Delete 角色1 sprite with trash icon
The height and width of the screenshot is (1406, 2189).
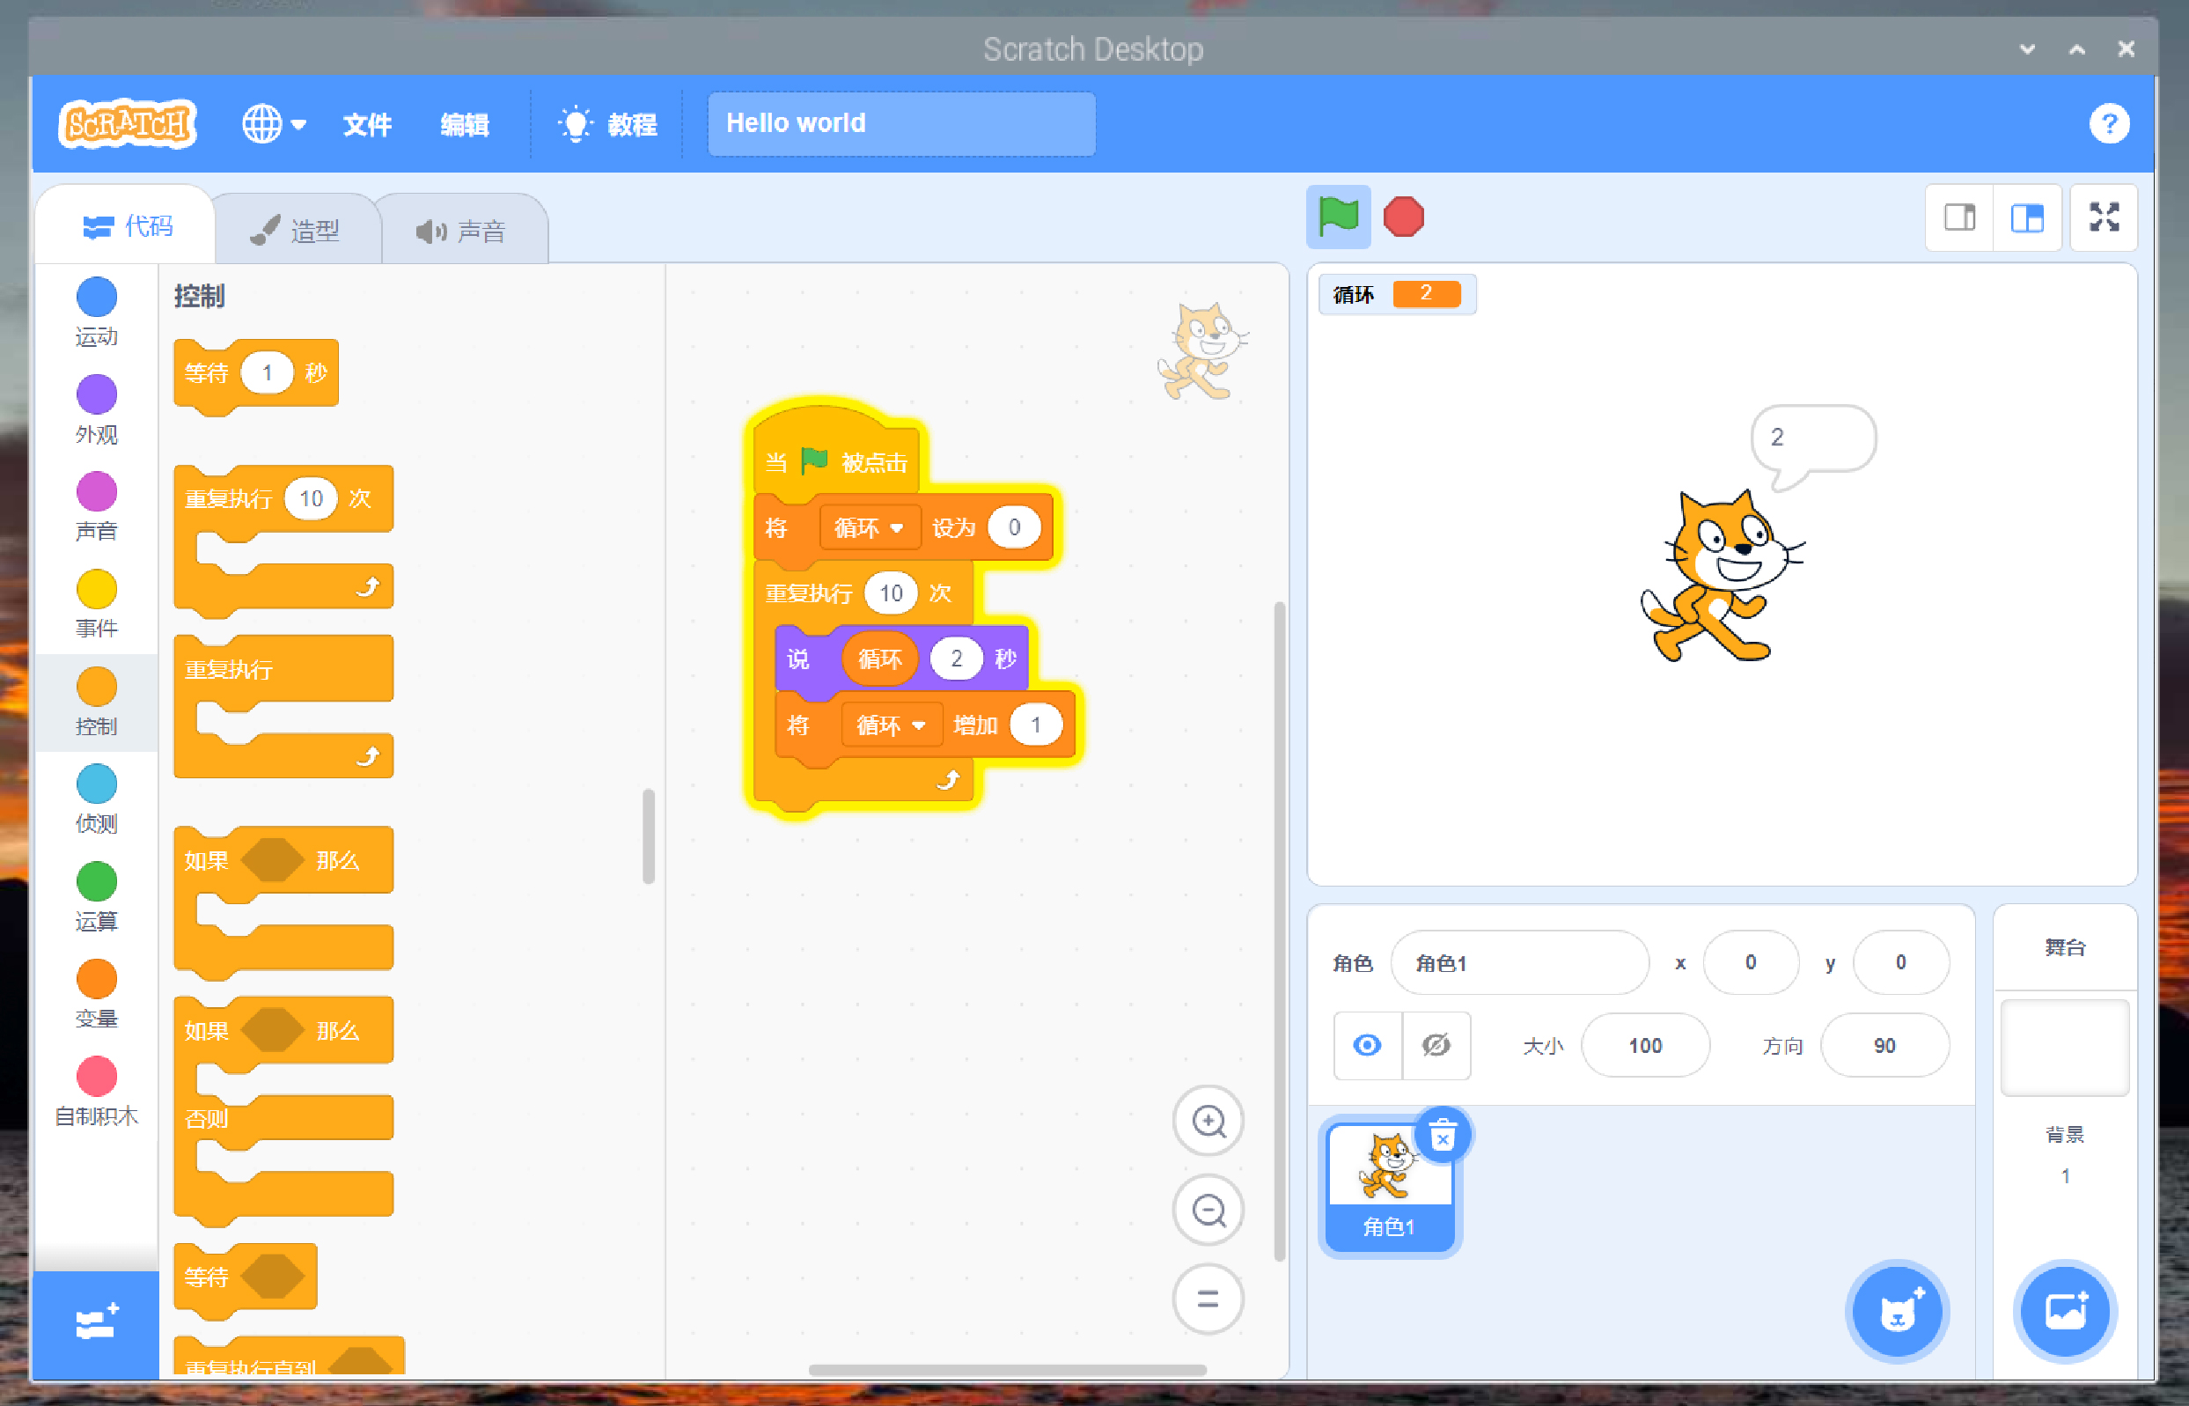pyautogui.click(x=1442, y=1137)
